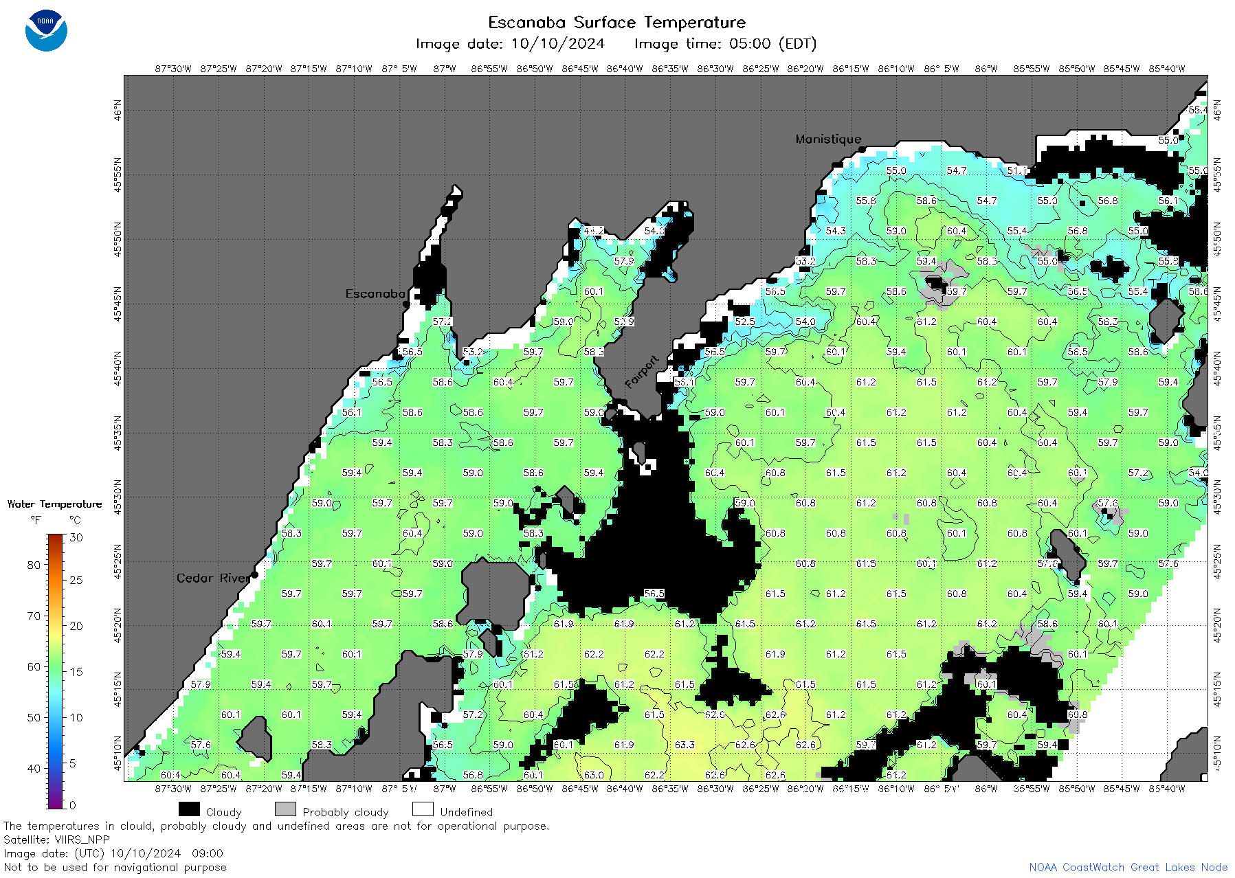This screenshot has width=1235, height=878.
Task: Click the 60 tick on the Fahrenheit scale
Action: pyautogui.click(x=34, y=666)
